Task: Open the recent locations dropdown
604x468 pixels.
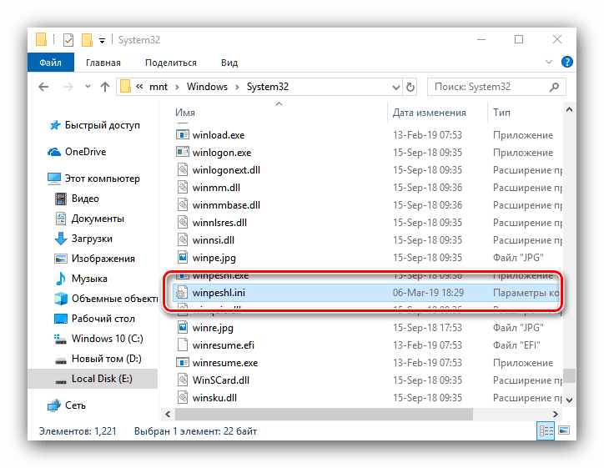Action: pos(88,87)
